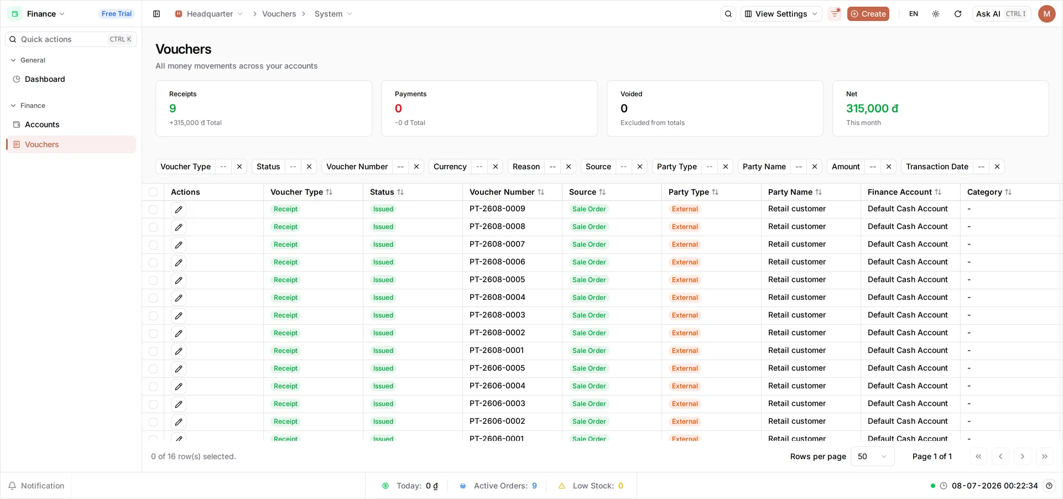Clear the Voucher Type filter with X
Image resolution: width=1063 pixels, height=499 pixels.
pyautogui.click(x=239, y=167)
